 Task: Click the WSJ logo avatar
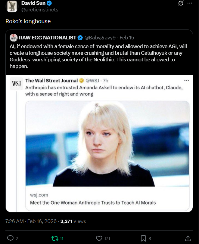16,83
